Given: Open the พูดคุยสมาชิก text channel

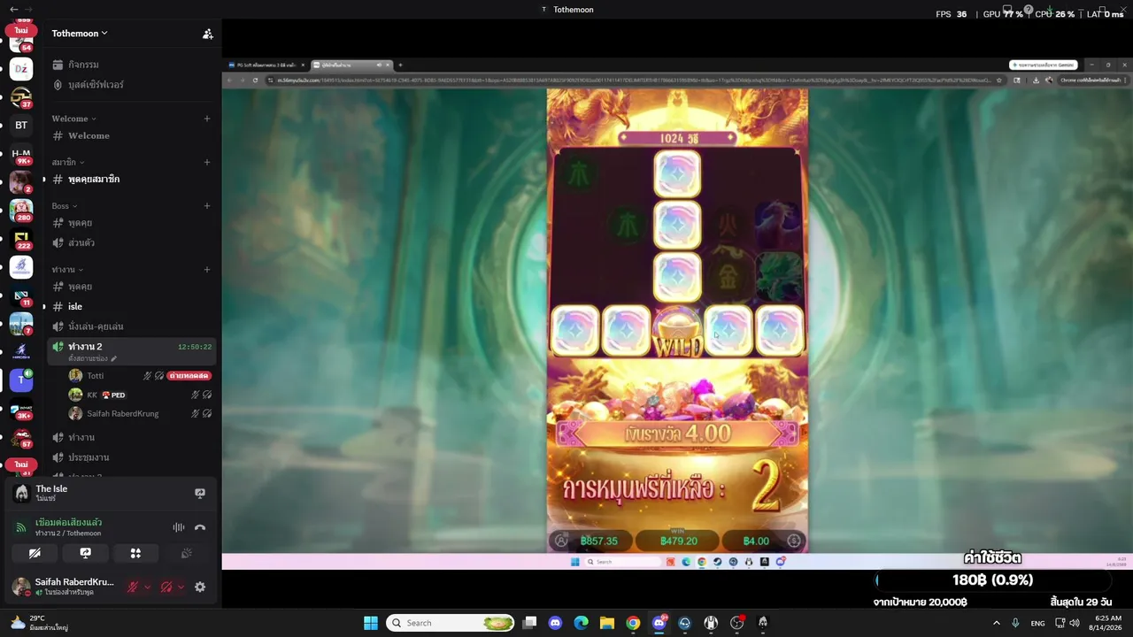Looking at the screenshot, I should click(131, 180).
